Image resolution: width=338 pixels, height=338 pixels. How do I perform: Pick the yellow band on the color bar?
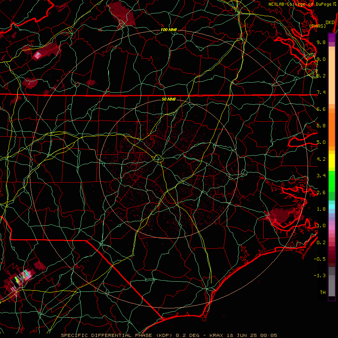(332, 161)
